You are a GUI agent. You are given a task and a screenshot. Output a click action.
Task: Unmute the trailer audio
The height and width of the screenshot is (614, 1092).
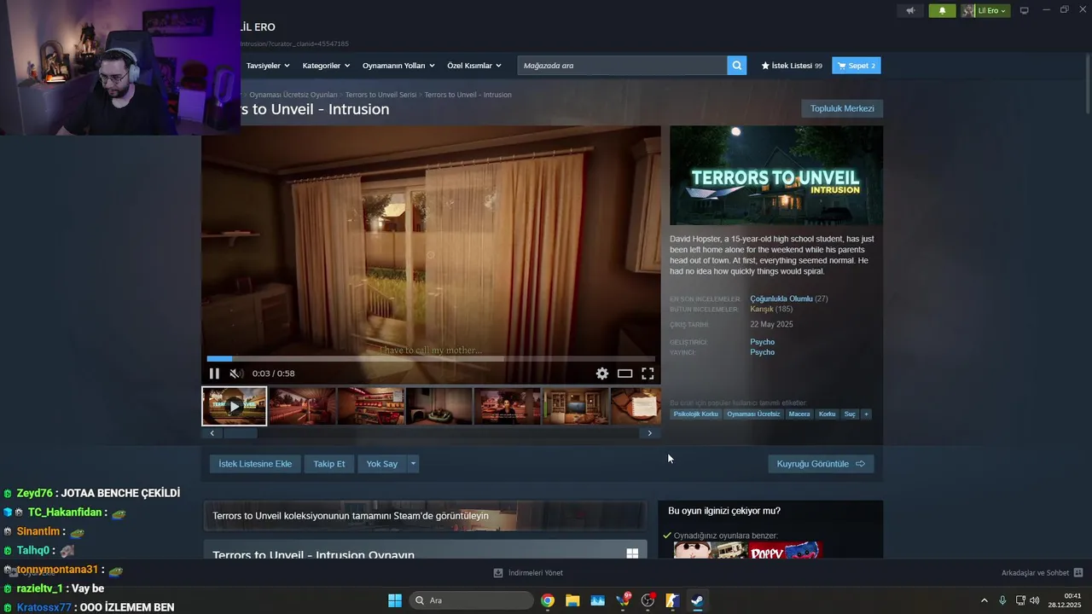[x=236, y=374]
